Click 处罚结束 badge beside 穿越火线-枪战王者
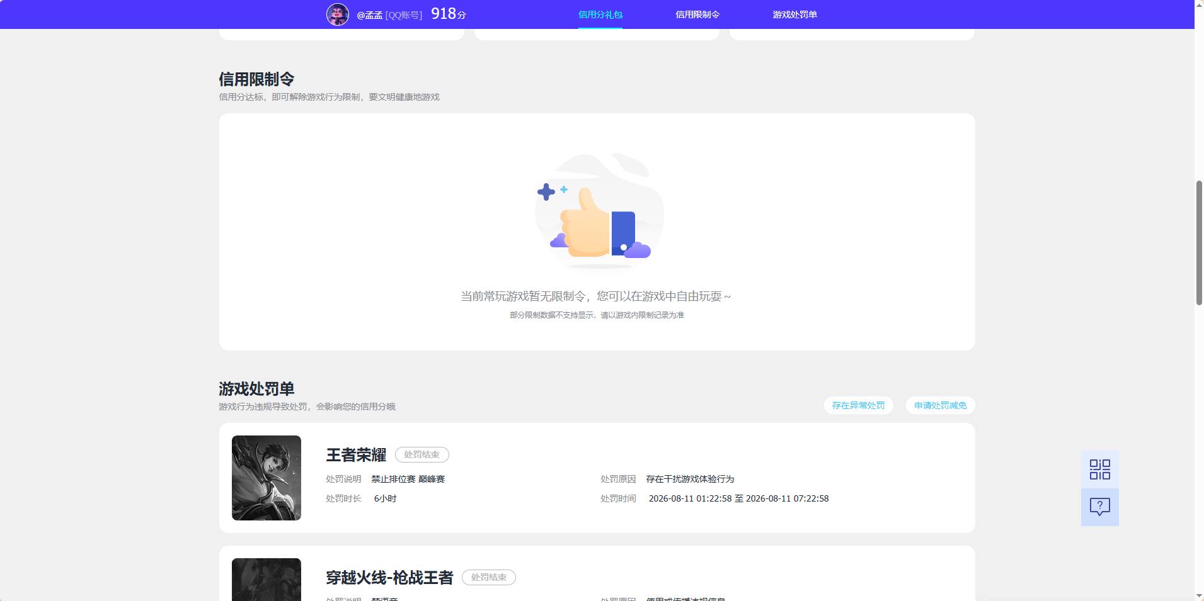1204x601 pixels. (x=489, y=577)
